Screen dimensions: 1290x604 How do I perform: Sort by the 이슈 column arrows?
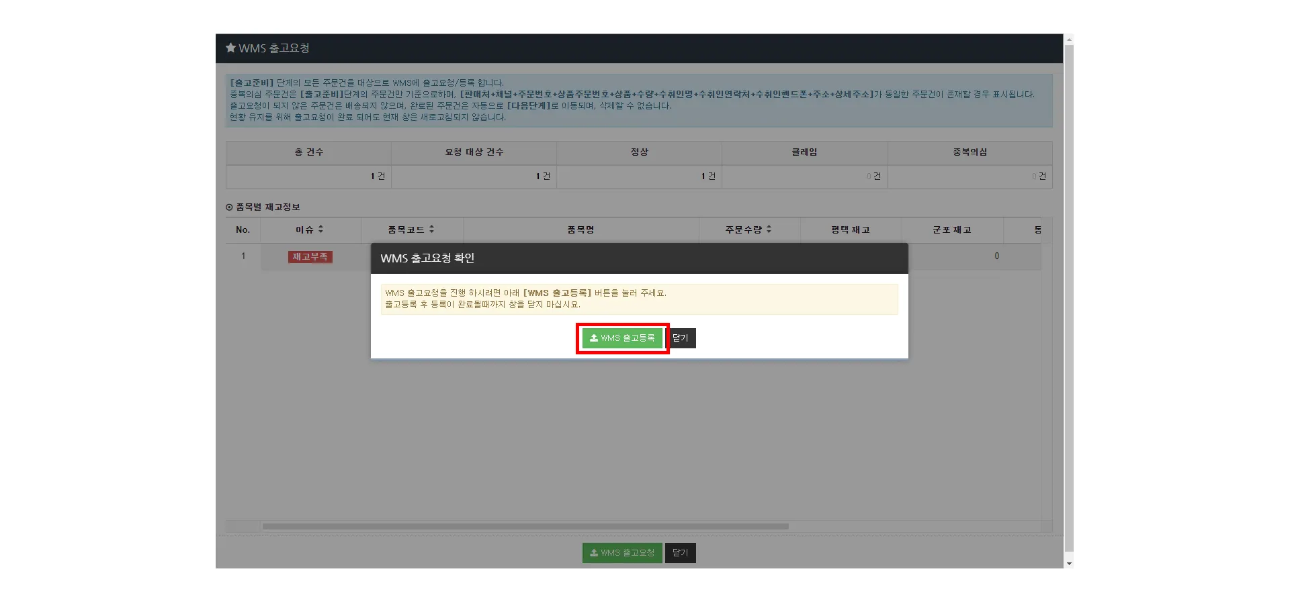[321, 230]
